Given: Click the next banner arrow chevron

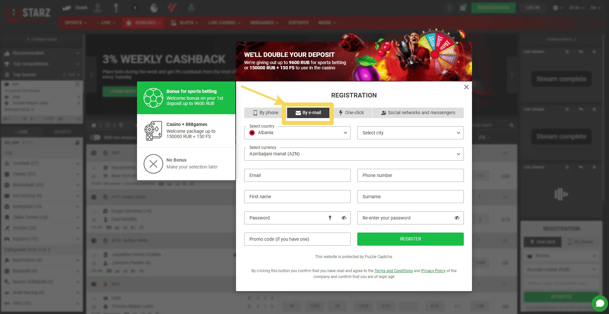Looking at the screenshot, I should tap(512, 75).
